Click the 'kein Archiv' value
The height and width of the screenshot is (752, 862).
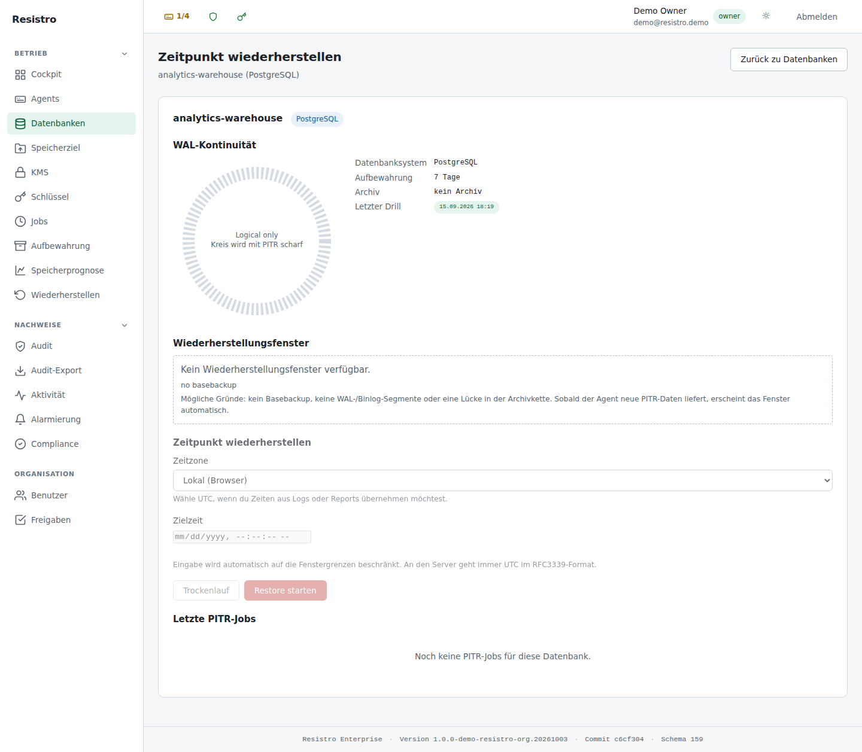[458, 192]
